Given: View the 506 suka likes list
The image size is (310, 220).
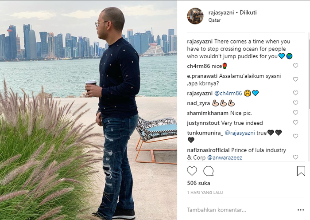Looking at the screenshot, I should [198, 183].
